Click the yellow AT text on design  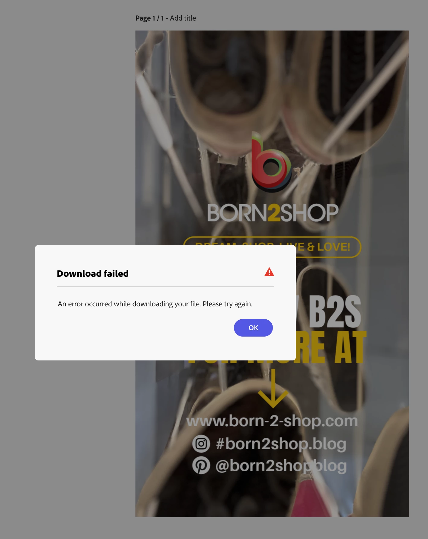point(350,347)
